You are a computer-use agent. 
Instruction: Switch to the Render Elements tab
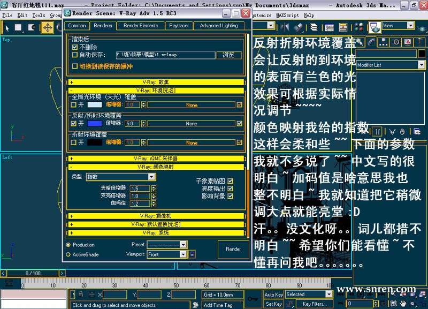pyautogui.click(x=141, y=25)
